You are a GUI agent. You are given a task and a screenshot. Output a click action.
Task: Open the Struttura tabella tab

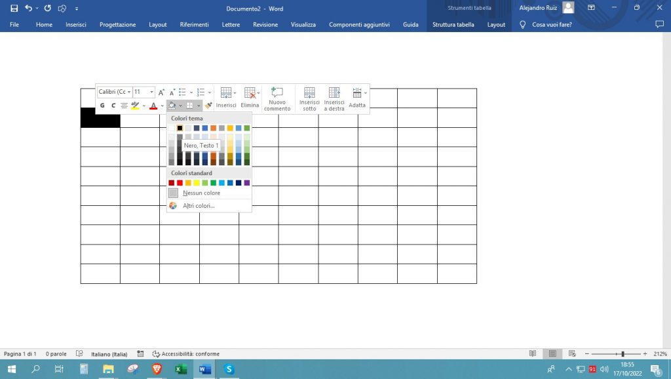coord(453,24)
